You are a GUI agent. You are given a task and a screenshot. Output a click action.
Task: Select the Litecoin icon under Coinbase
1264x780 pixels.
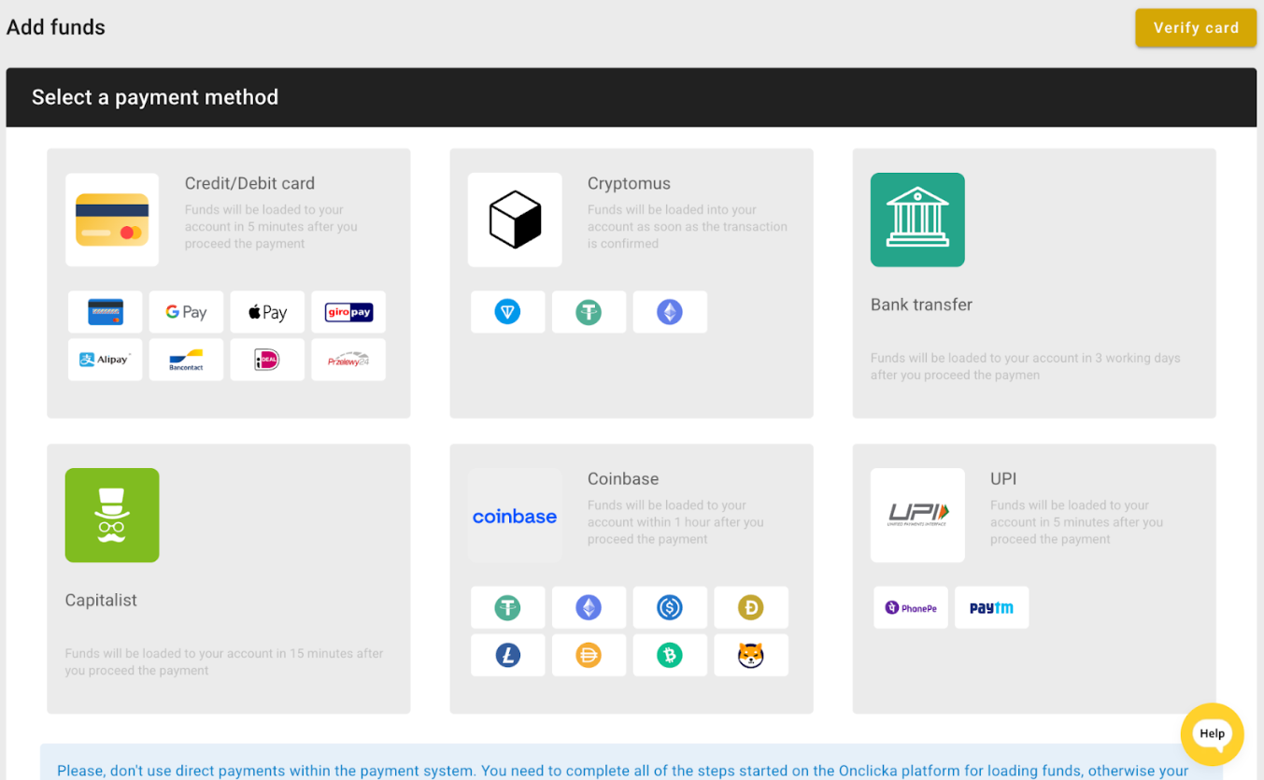tap(507, 655)
